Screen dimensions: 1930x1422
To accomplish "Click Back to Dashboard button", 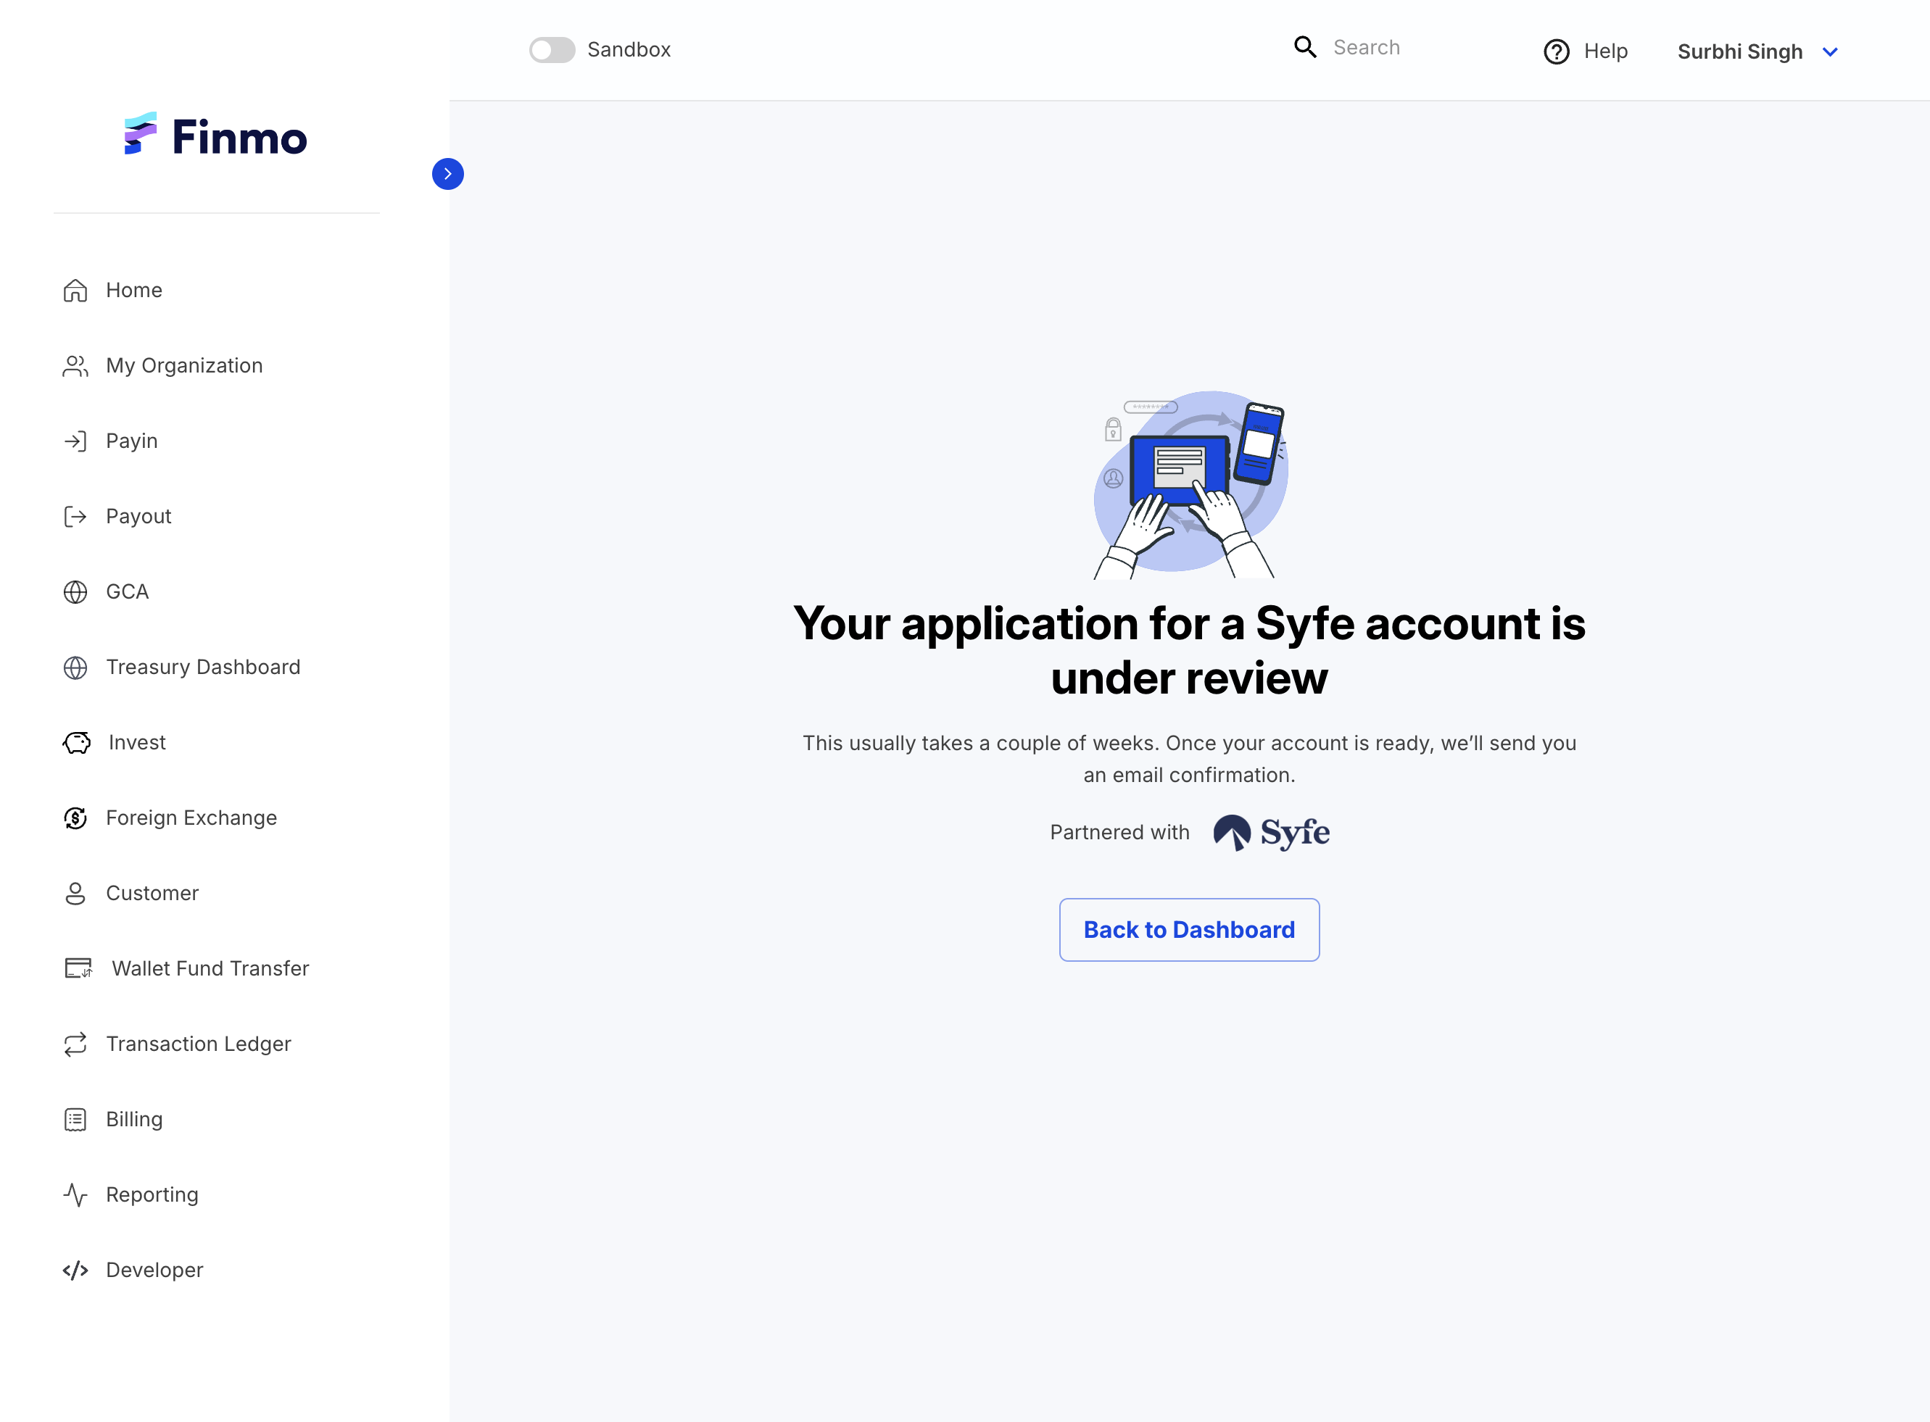I will click(1189, 931).
